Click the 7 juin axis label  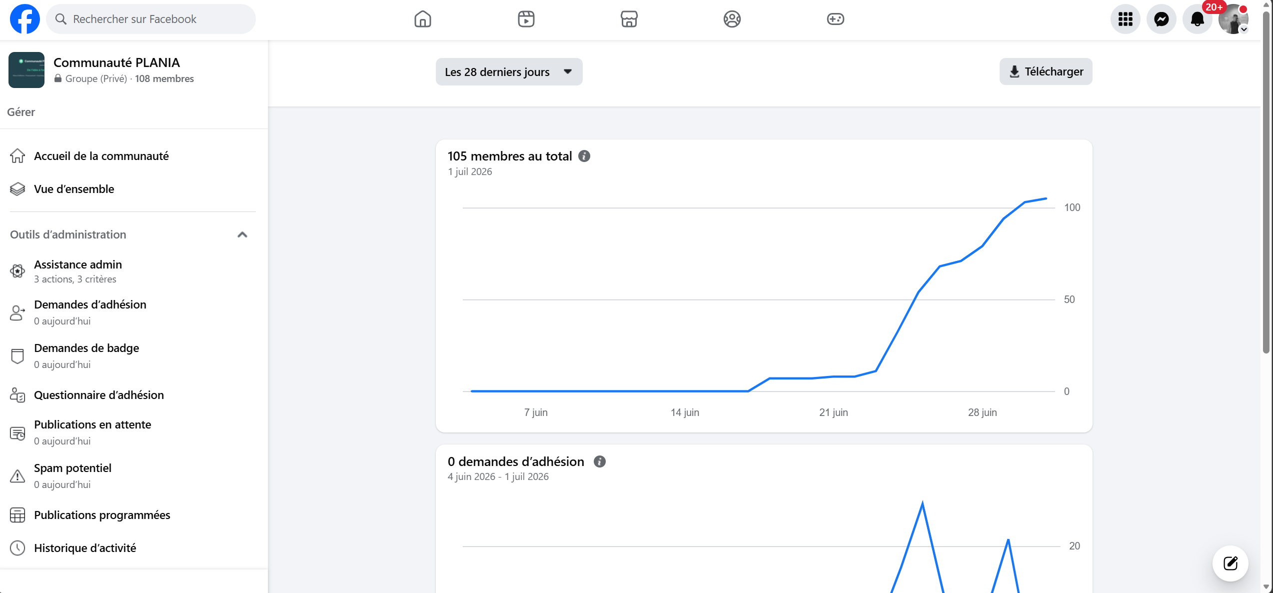coord(536,412)
